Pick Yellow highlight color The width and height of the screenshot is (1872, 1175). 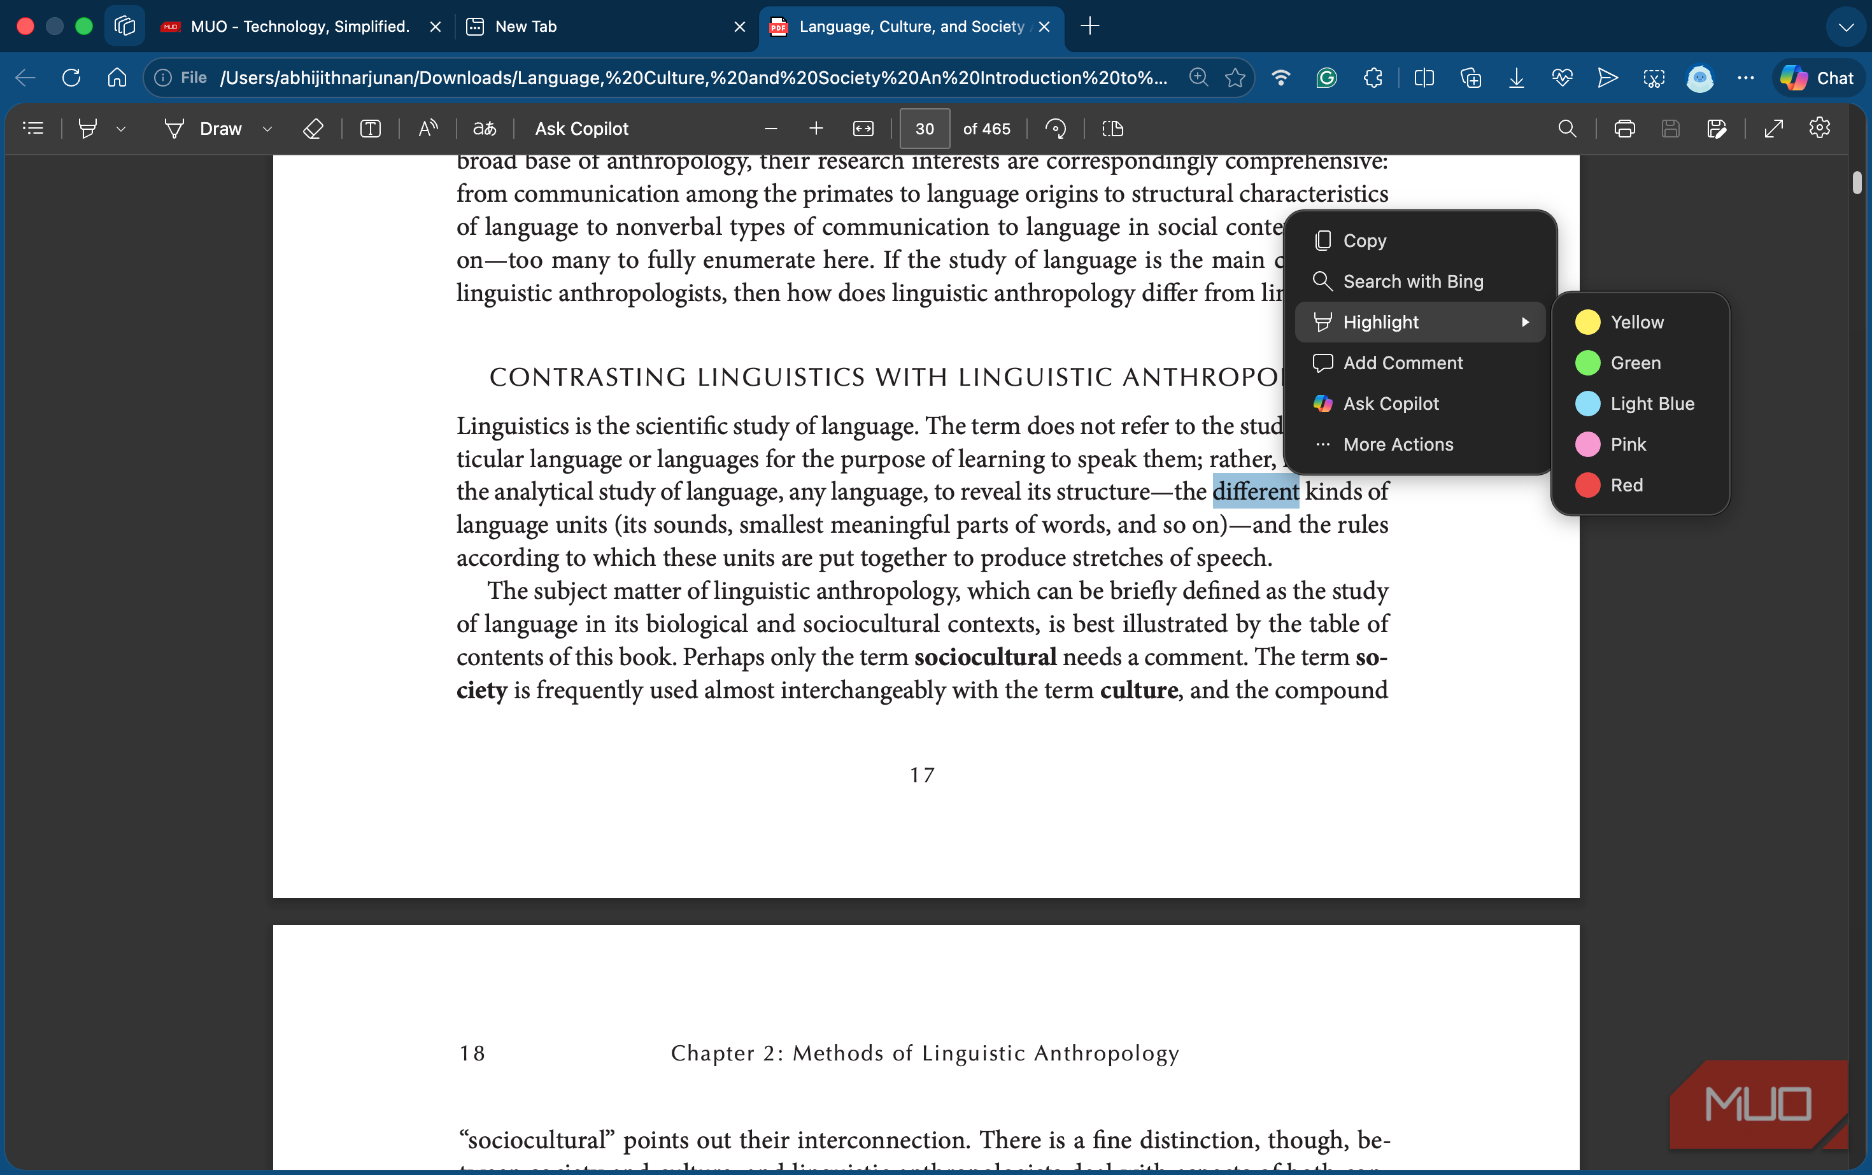1640,321
